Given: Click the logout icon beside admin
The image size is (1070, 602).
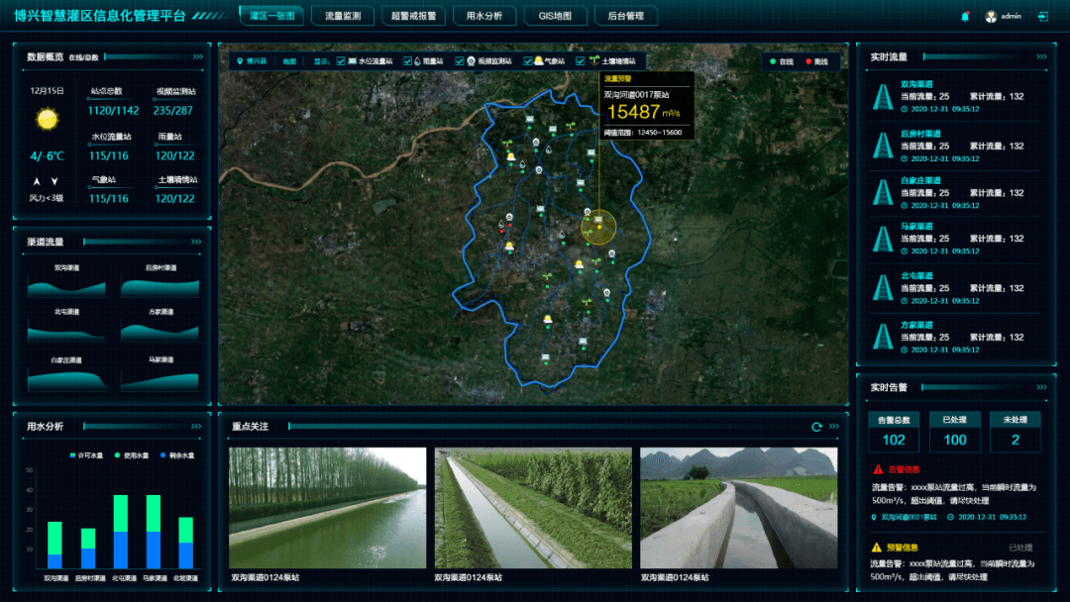Looking at the screenshot, I should pyautogui.click(x=1042, y=16).
